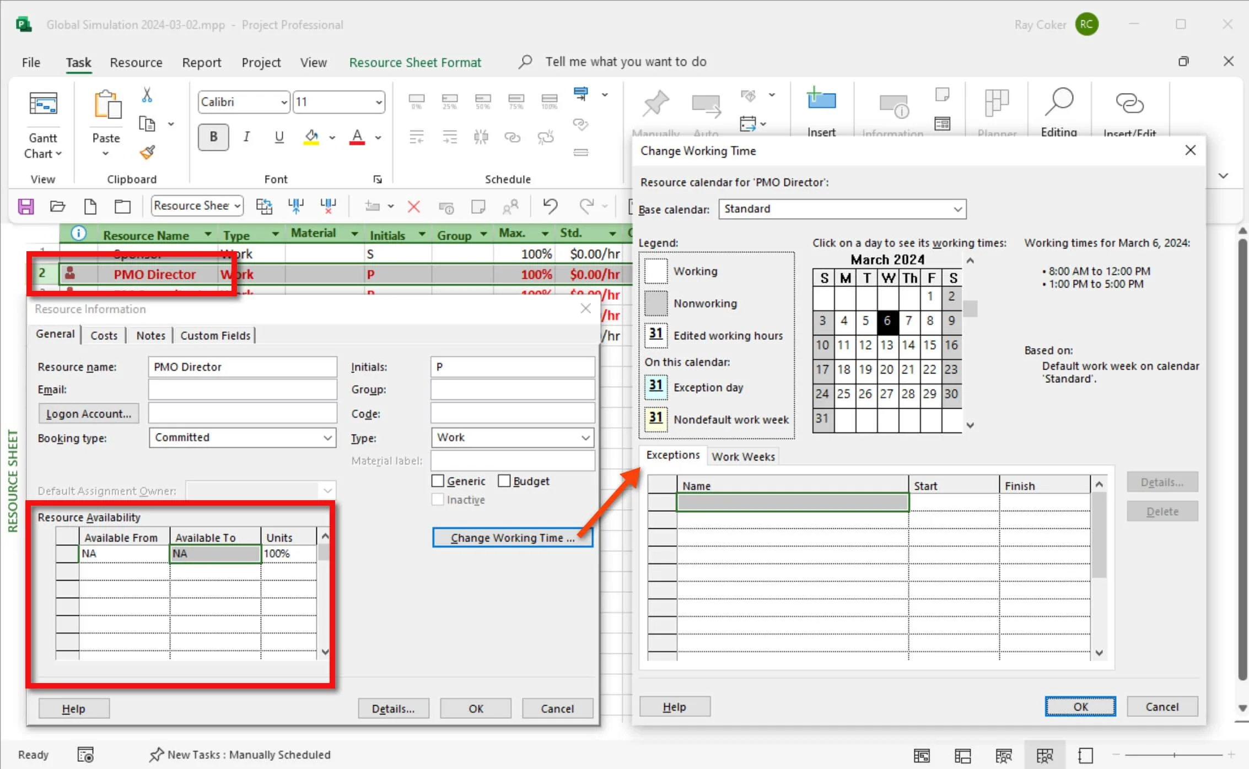Screen dimensions: 1249x769
Task: Select March 13 on the calendar
Action: pos(886,345)
